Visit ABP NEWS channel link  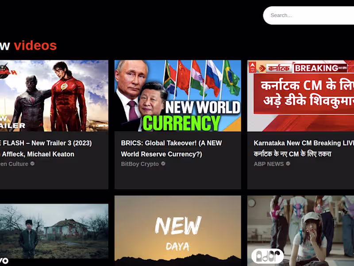click(x=269, y=164)
